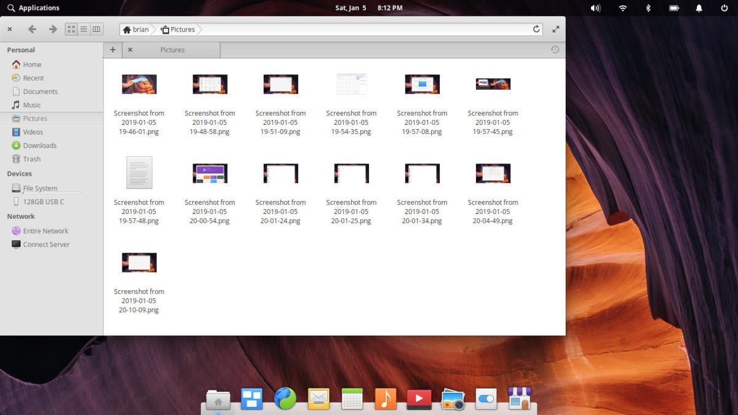Collapse the Network sidebar section
The image size is (738, 415).
(x=21, y=216)
